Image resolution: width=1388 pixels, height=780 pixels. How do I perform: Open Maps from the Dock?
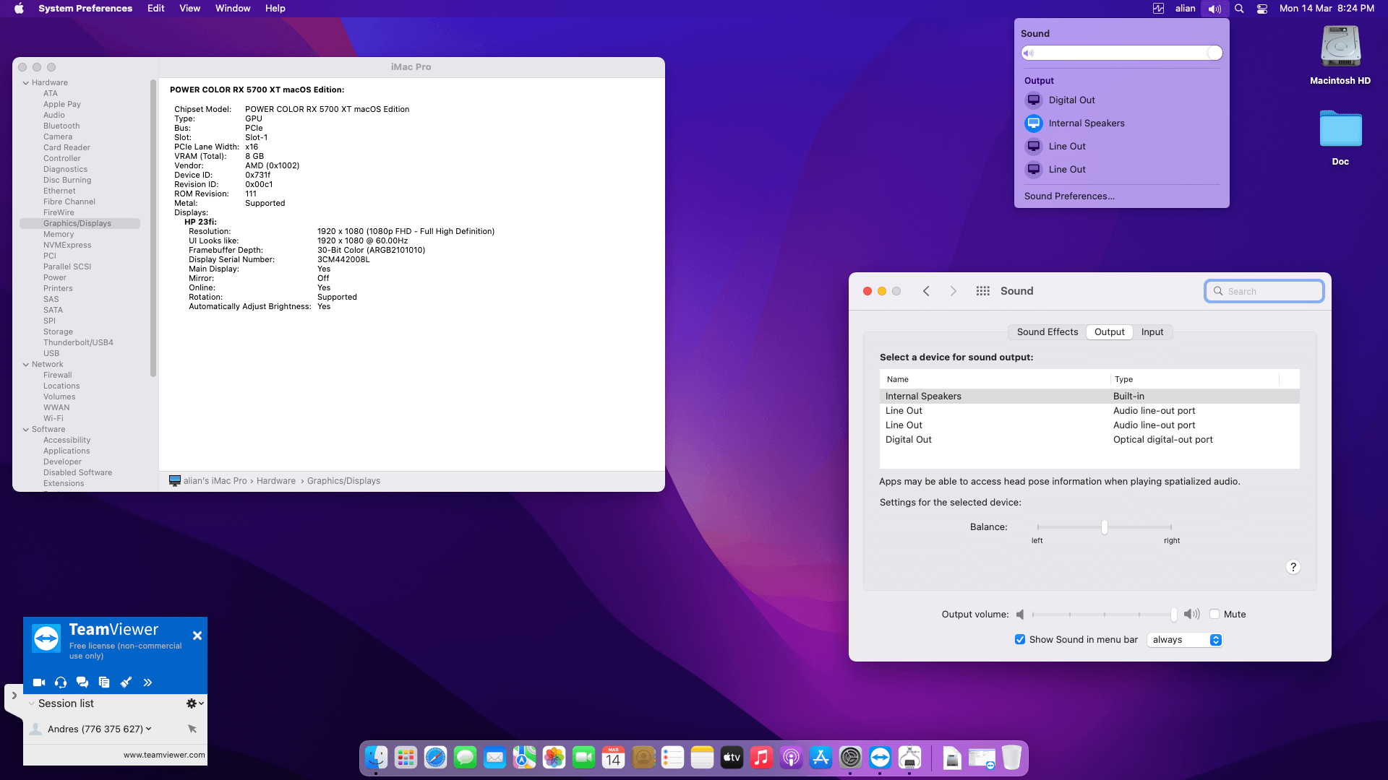524,758
